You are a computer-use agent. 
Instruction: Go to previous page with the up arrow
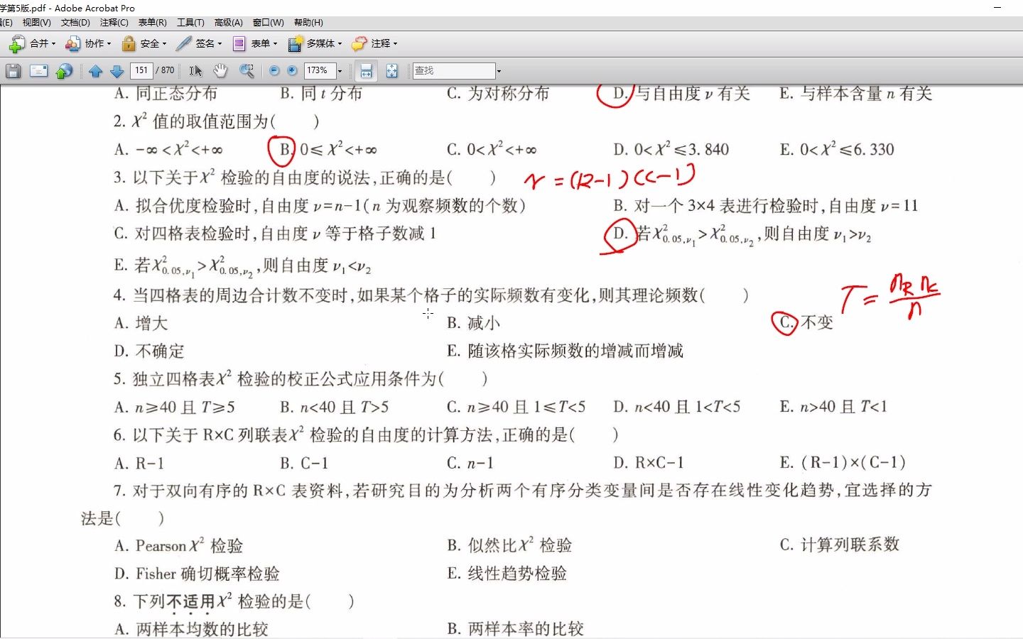[x=96, y=71]
